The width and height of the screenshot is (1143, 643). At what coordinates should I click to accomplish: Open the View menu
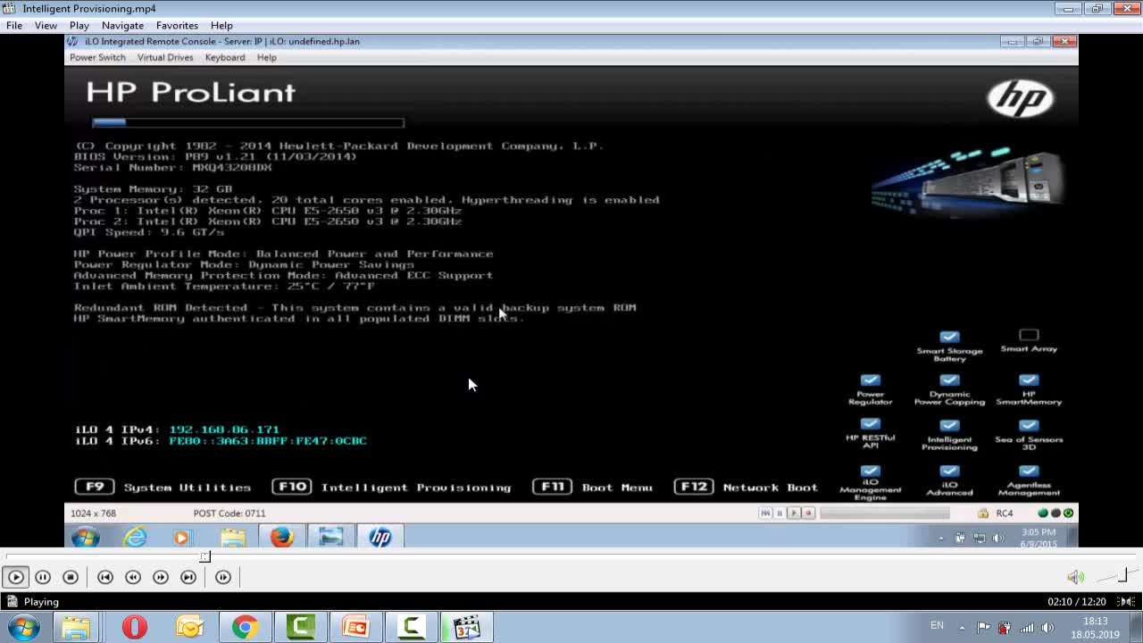[x=46, y=26]
